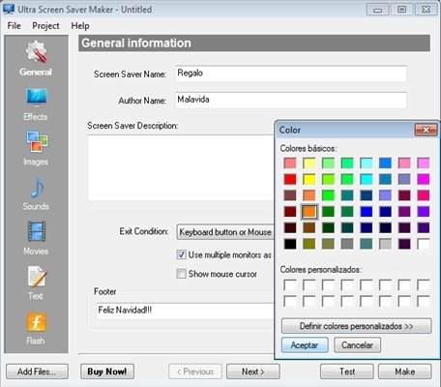Open the Sounds section

(x=36, y=193)
